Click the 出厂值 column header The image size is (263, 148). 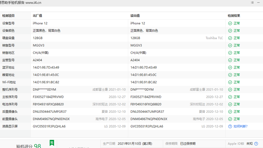coord(37,16)
